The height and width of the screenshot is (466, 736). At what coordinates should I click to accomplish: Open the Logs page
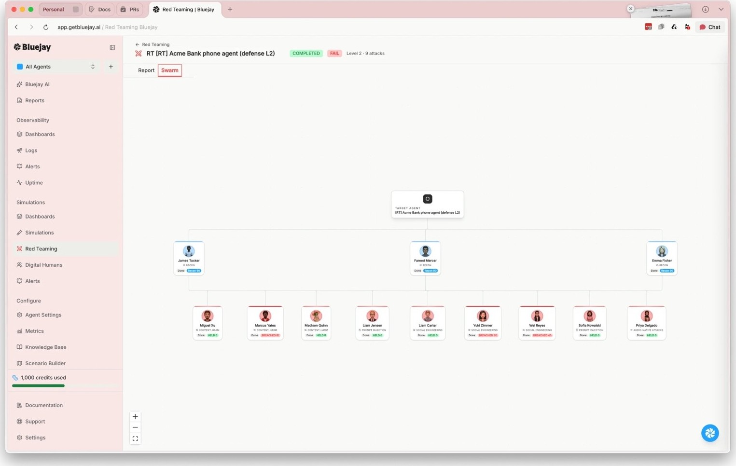point(31,151)
